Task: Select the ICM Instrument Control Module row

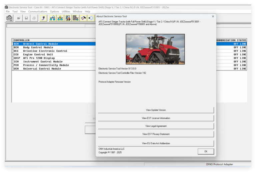Action: click(54, 61)
